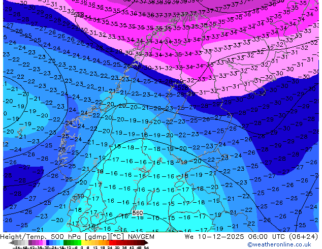Pick the magenta legend swatch near -36
Image resolution: width=322 pixels, height=249 pixels.
tap(41, 242)
